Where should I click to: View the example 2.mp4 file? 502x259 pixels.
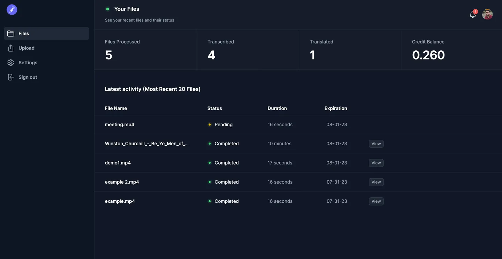pos(376,182)
